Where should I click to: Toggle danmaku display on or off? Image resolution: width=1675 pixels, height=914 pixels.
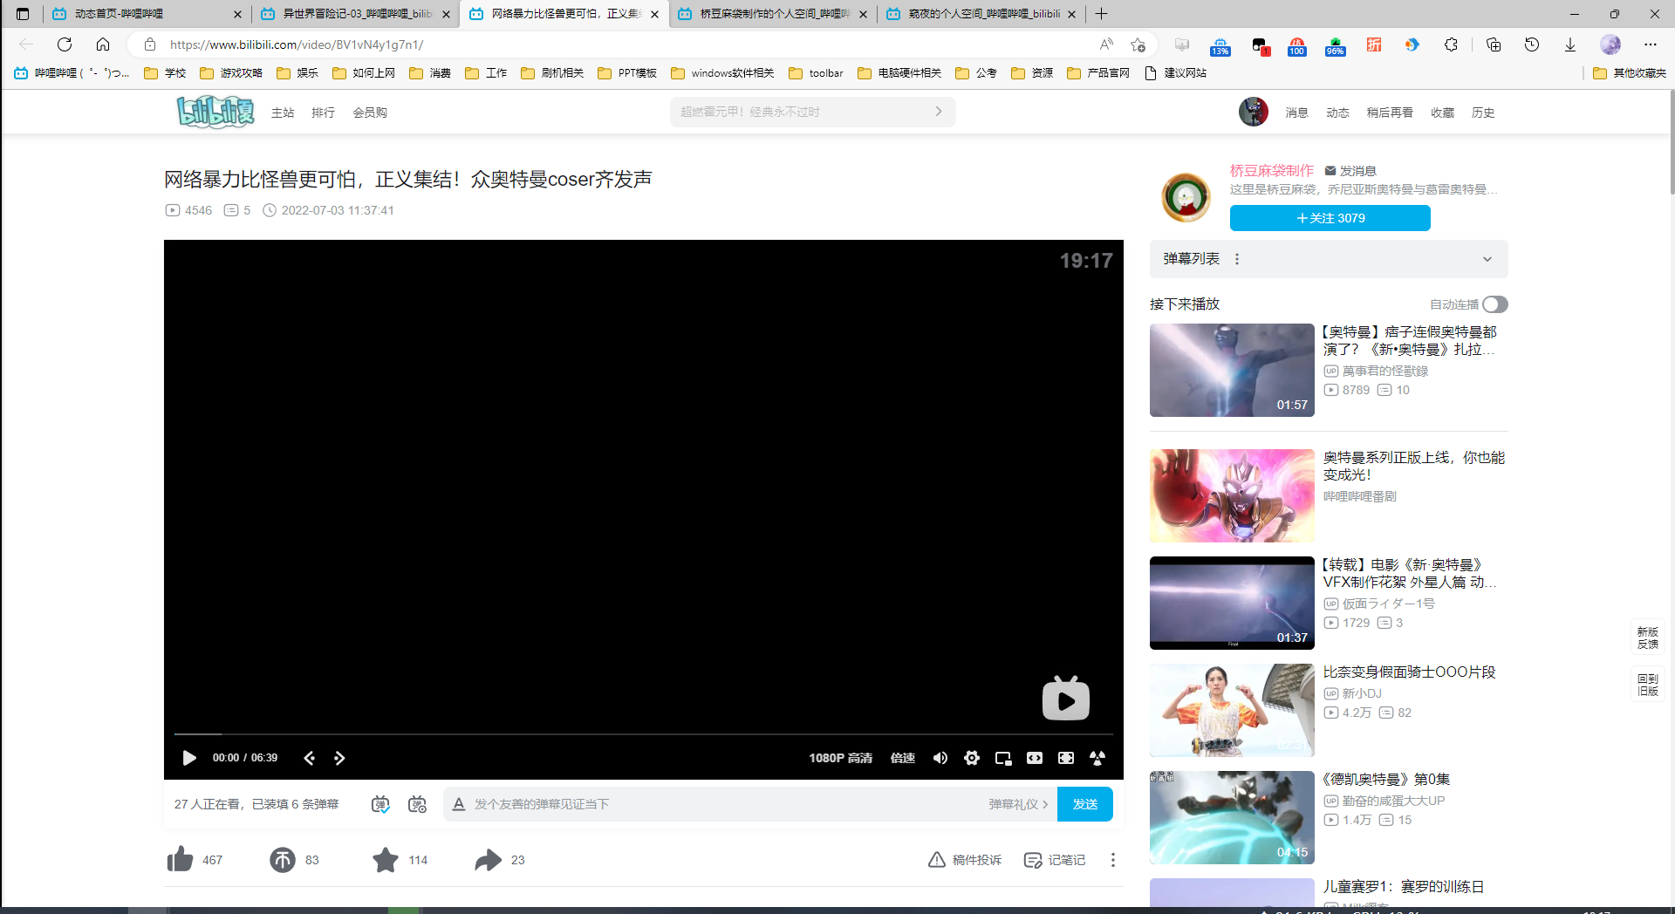pos(380,804)
